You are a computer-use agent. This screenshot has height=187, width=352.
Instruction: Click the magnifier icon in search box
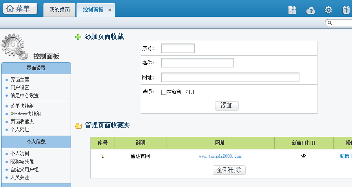click(x=330, y=23)
